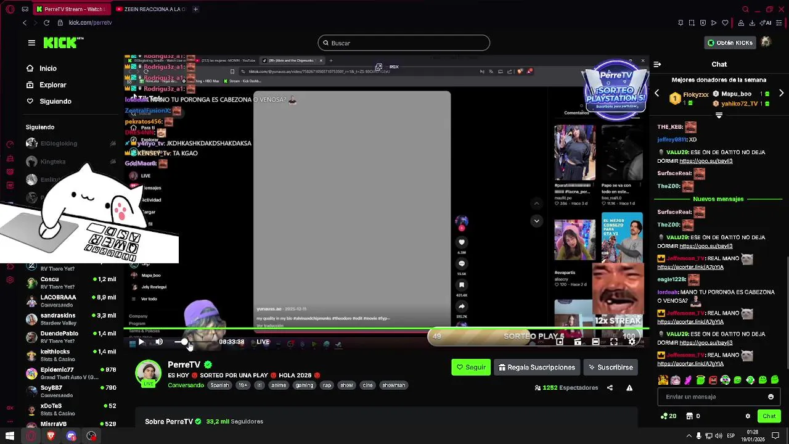Go back in browser
Image resolution: width=789 pixels, height=444 pixels.
(25, 23)
